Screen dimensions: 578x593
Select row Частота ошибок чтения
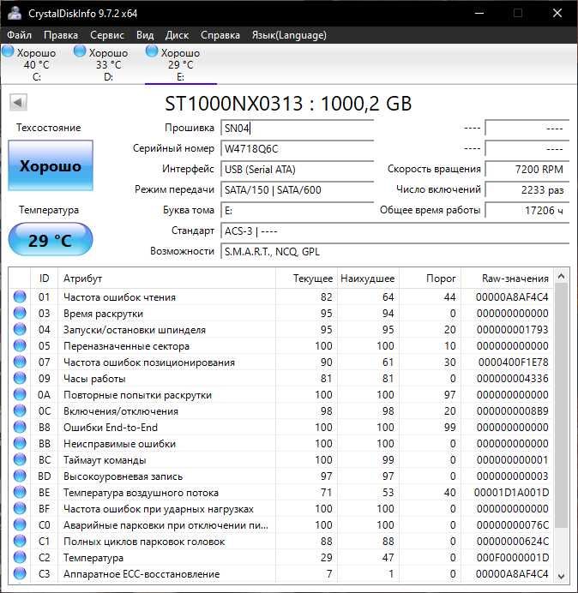tap(281, 296)
